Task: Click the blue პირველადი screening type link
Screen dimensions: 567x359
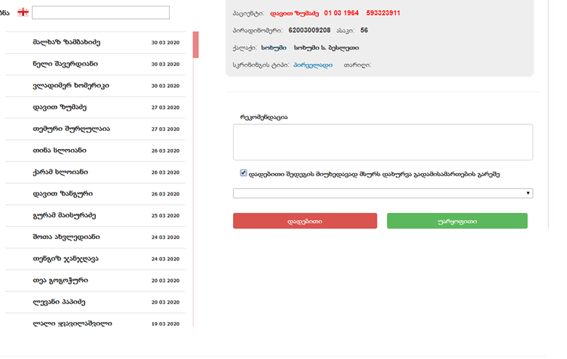Action: click(x=313, y=65)
